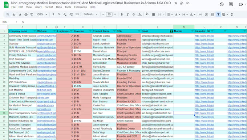Open vertical align dropdown
Viewport: 247px width, 140px height.
coord(177,14)
